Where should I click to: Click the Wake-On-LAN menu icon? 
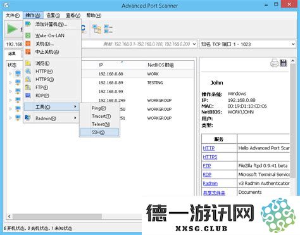(28, 35)
